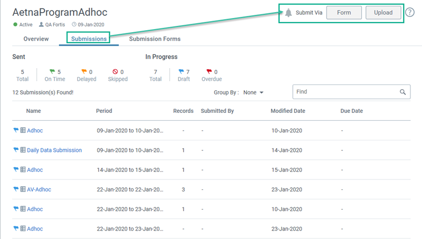Click the notification bell icon
This screenshot has width=422, height=239.
point(288,13)
